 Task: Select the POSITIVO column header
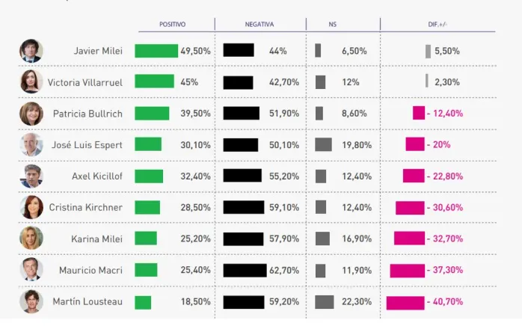click(173, 25)
